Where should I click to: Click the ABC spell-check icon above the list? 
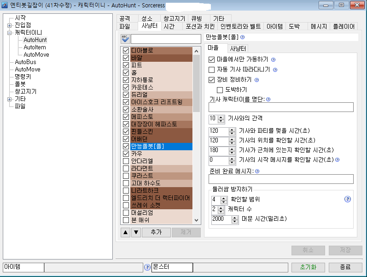[x=125, y=39]
